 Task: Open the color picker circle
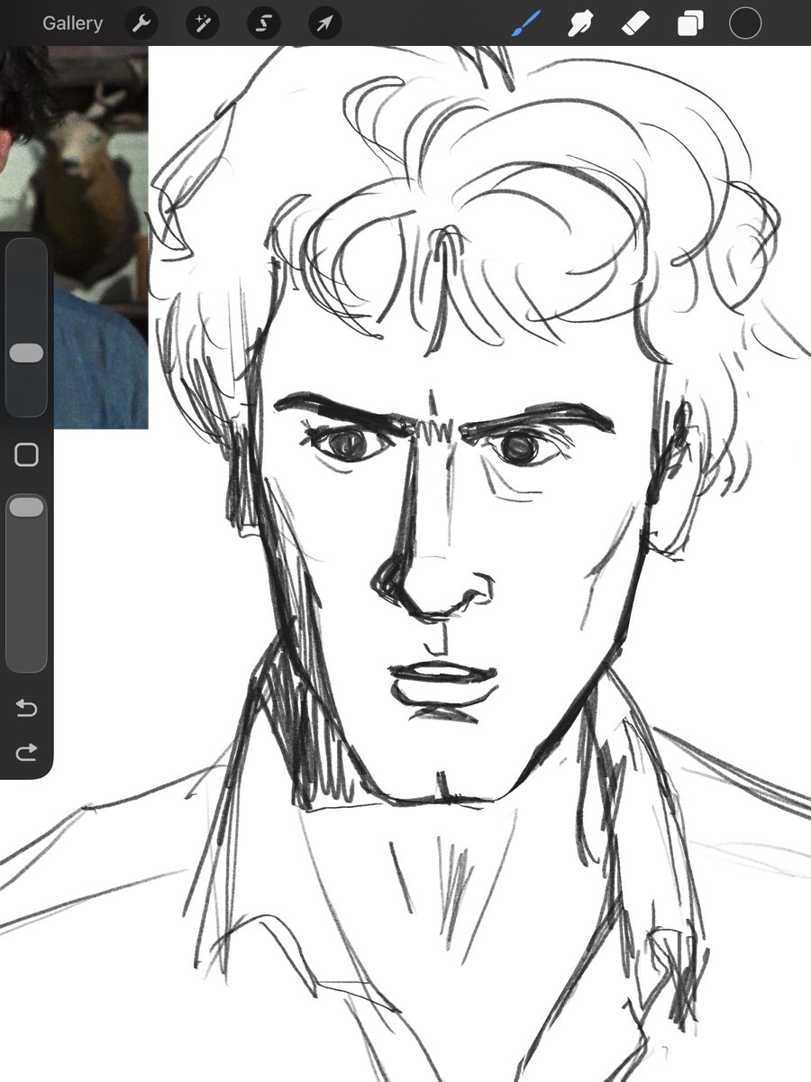click(x=745, y=23)
